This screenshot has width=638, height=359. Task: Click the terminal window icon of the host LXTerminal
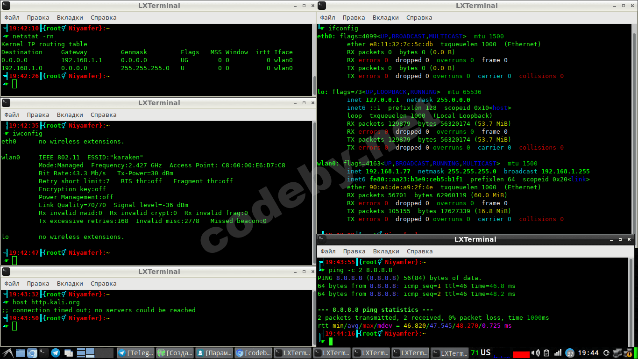click(6, 272)
